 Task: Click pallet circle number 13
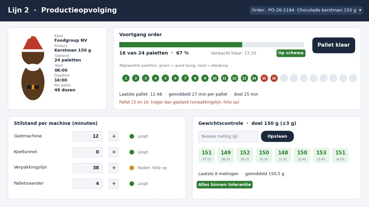click(x=244, y=79)
